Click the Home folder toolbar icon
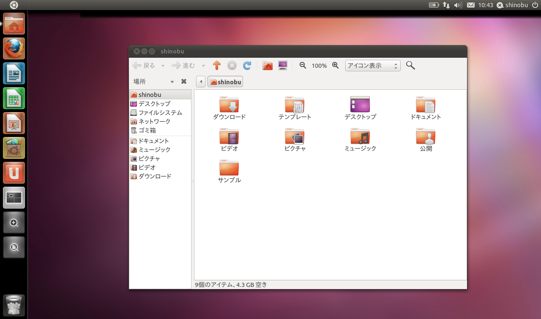The height and width of the screenshot is (319, 541). (268, 65)
